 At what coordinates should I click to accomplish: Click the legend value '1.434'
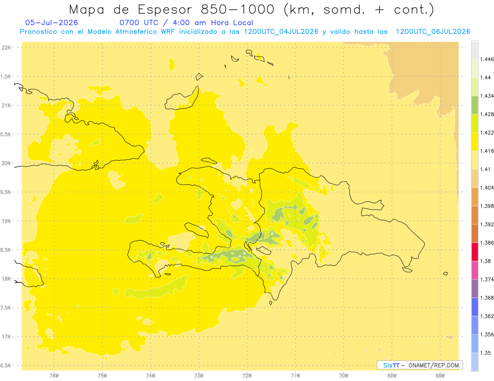(x=487, y=96)
